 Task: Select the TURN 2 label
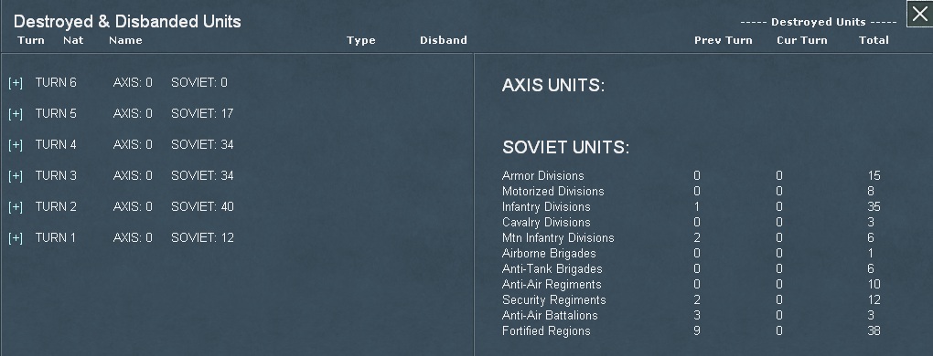[56, 206]
